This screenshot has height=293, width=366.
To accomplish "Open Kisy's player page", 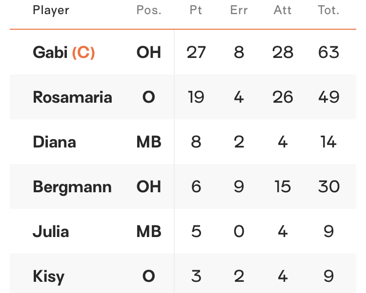I will 48,277.
